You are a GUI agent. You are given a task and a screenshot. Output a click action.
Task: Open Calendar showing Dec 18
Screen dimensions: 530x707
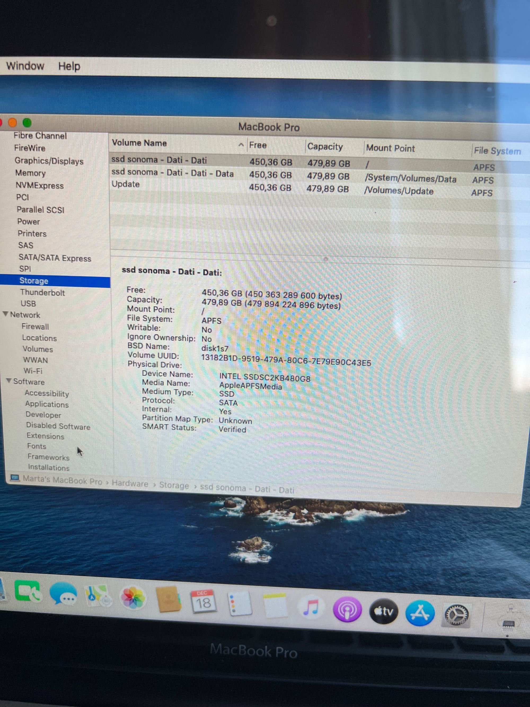point(203,602)
